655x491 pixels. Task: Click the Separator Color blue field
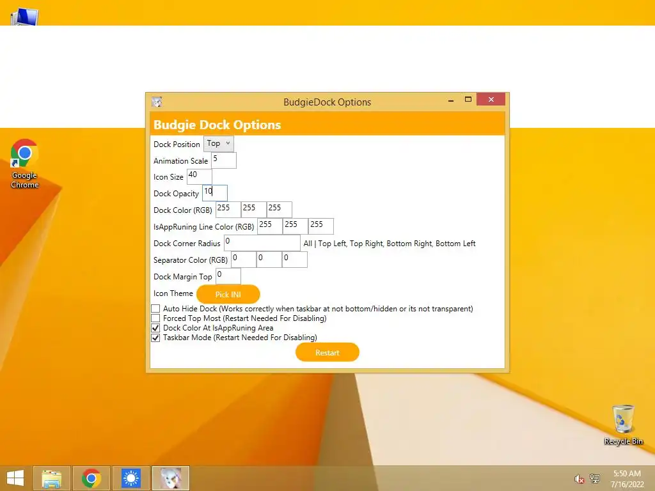click(x=294, y=260)
